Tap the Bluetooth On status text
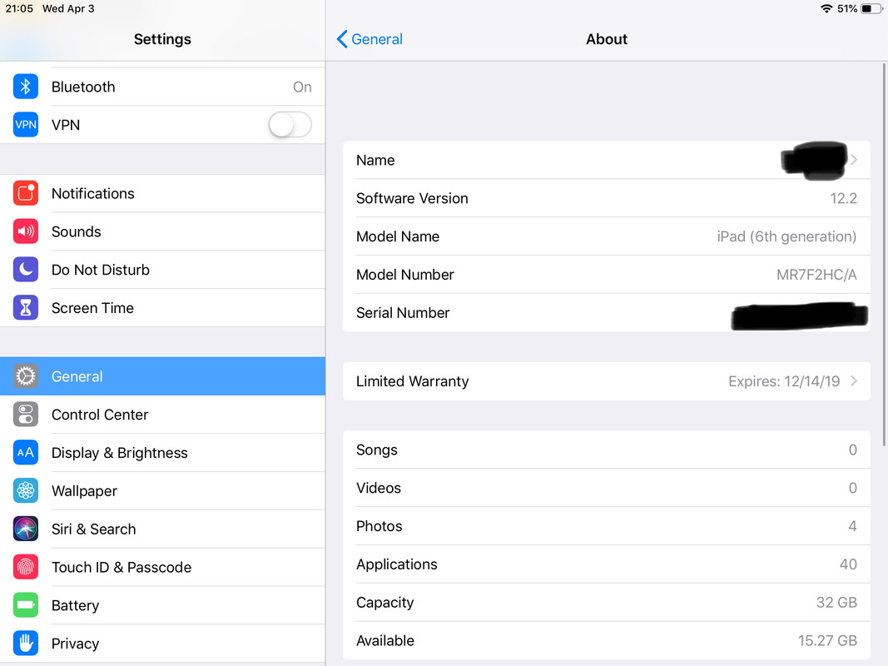 (302, 87)
